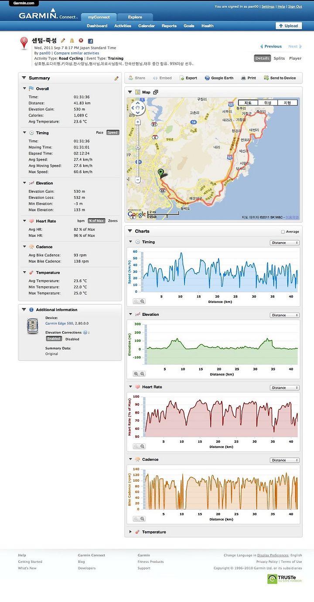Zoom in on the map with plus button
Image resolution: width=314 pixels, height=602 pixels.
(x=138, y=122)
